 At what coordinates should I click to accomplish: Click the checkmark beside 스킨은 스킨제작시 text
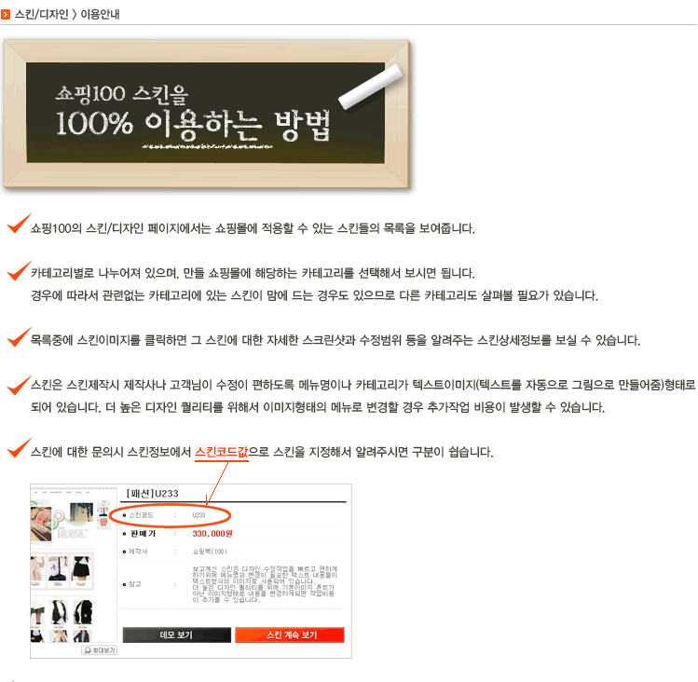(20, 385)
